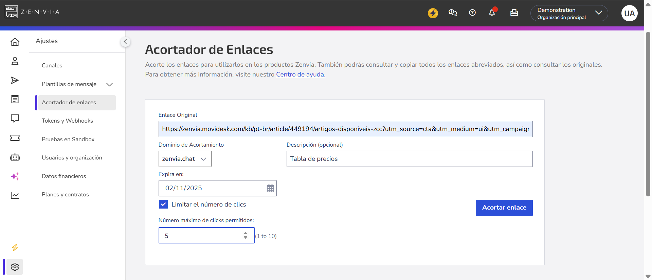The height and width of the screenshot is (280, 652).
Task: Open the chatbot robot icon in sidebar
Action: pos(15,157)
